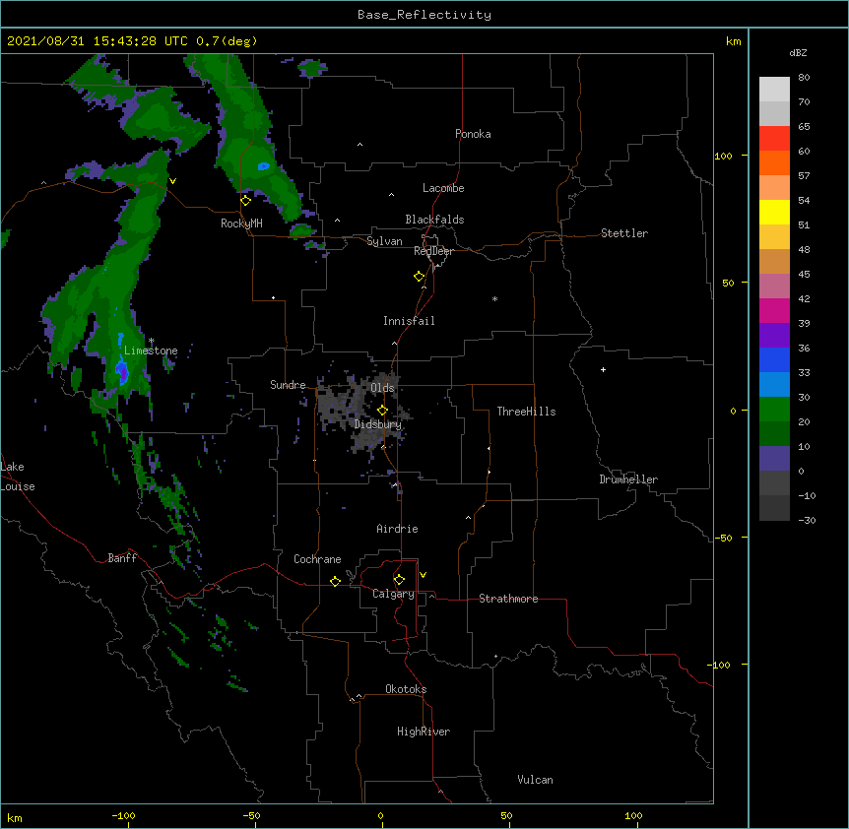Click the Okotoks city label
Viewport: 849px width, 829px height.
(x=406, y=689)
